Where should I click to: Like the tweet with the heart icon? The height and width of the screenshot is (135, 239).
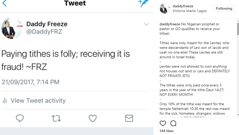[x=93, y=119]
